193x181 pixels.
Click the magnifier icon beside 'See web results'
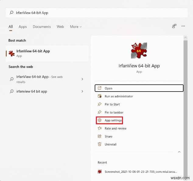point(12,79)
